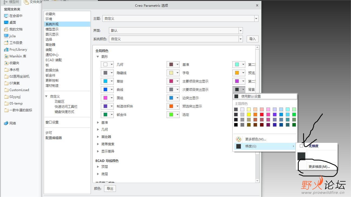The height and width of the screenshot is (197, 351).
Task: Click the Manikin 库 library icon
Action: [6, 56]
